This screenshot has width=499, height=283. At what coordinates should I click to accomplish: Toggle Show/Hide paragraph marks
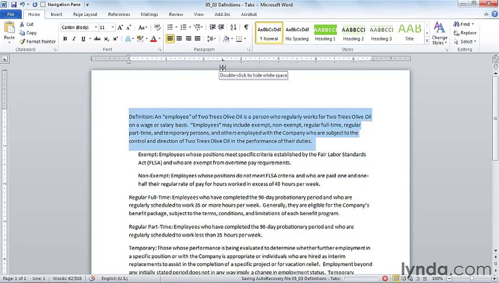246,28
